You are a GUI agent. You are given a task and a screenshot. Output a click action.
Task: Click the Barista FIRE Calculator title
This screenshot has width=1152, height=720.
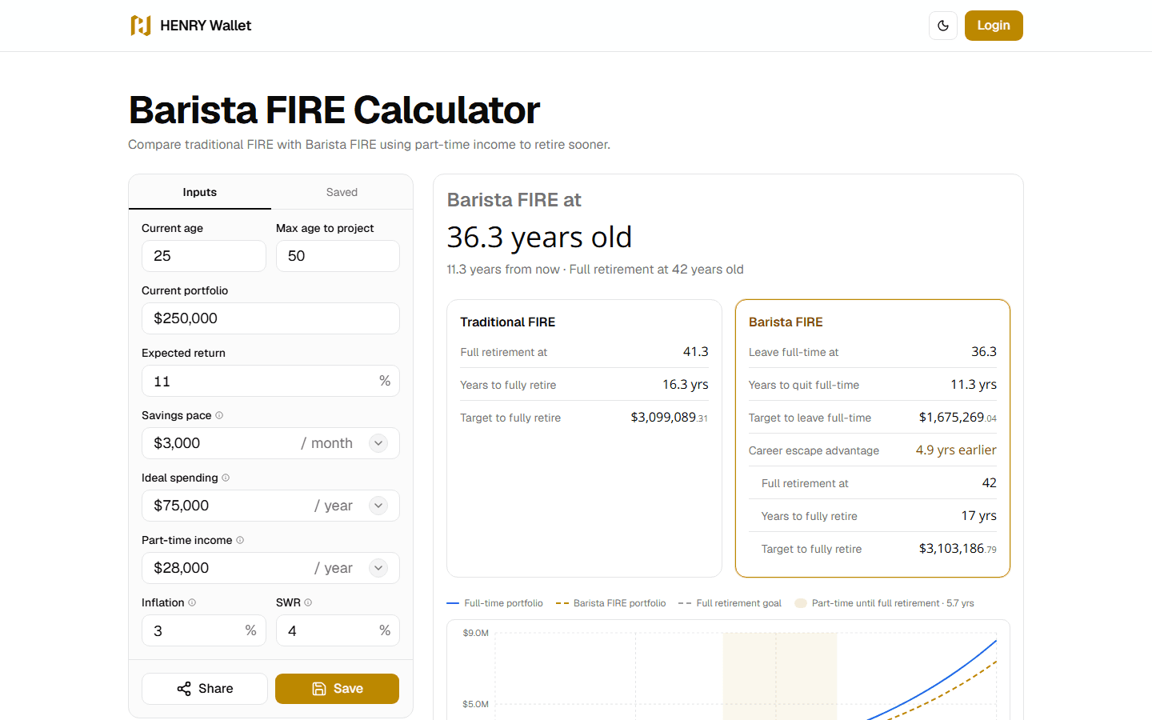(x=334, y=110)
